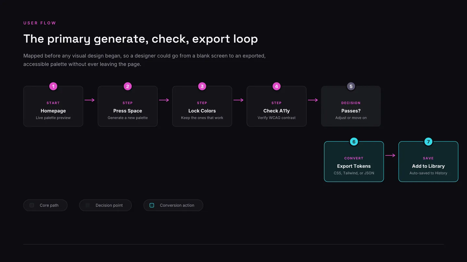Click the 'SAVE' label above Add to Library

click(x=428, y=158)
